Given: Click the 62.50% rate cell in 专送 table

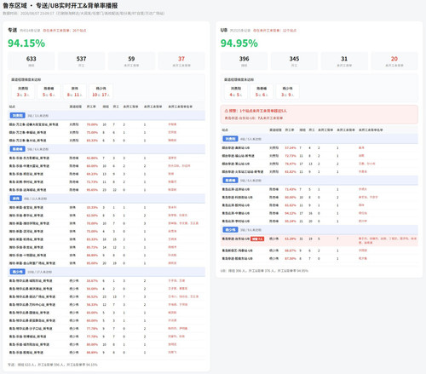Looking at the screenshot, I should pos(92,216).
